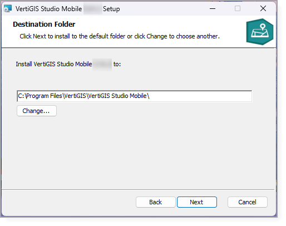The image size is (286, 226).
Task: Open folder browser with Change... button
Action: tap(37, 111)
